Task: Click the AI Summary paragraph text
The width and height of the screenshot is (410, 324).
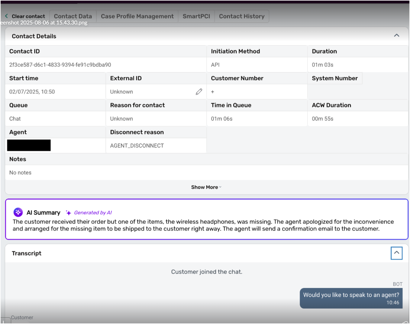Action: click(203, 225)
